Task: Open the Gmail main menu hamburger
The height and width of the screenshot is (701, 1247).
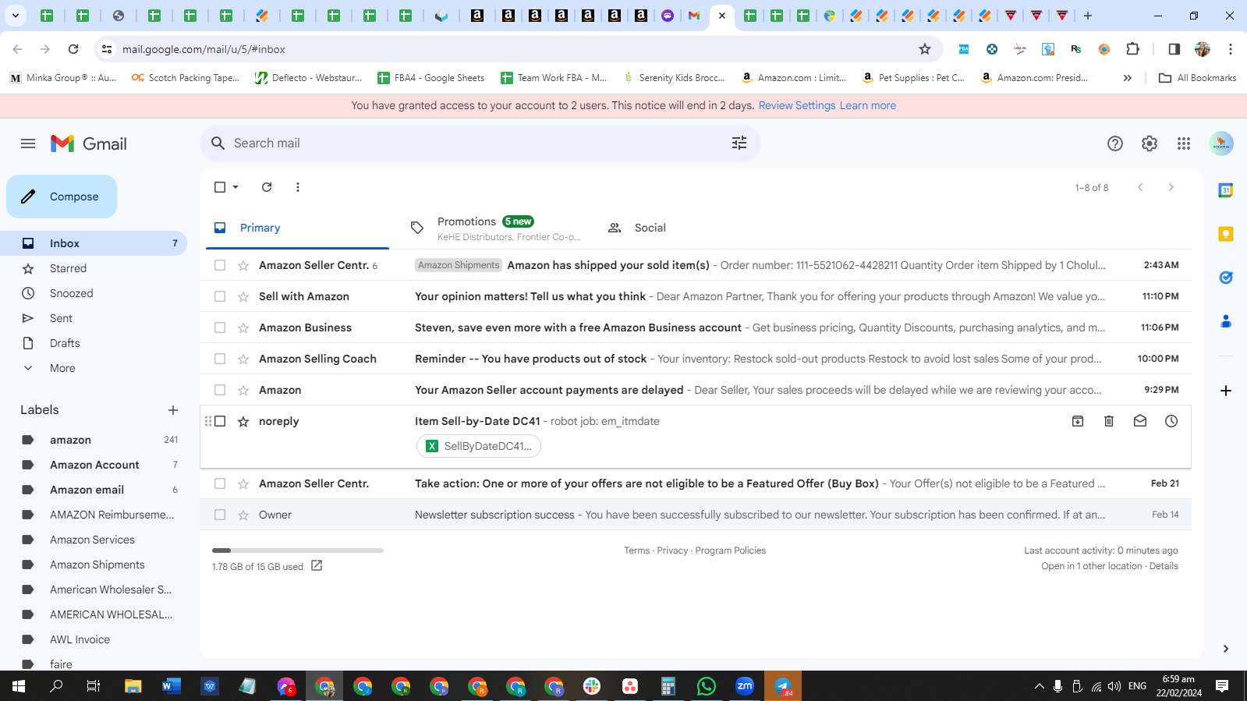Action: (28, 143)
